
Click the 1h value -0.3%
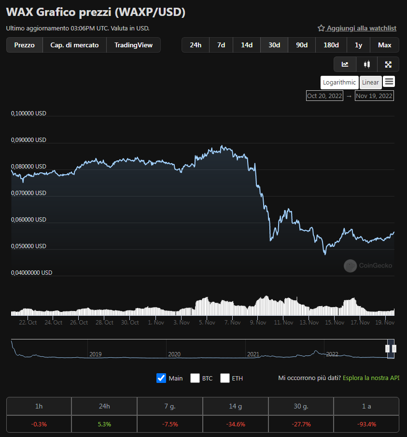click(x=39, y=424)
